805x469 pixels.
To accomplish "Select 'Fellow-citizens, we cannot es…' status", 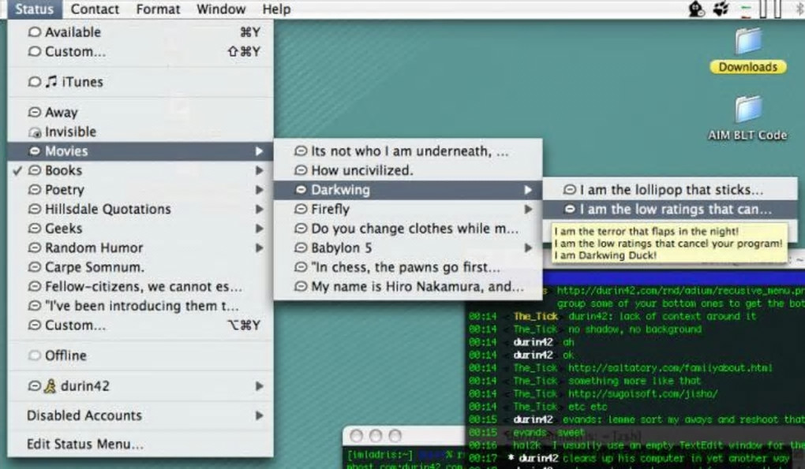I will (140, 287).
